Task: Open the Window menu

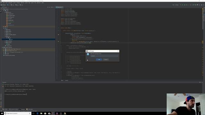Action: click(39, 3)
